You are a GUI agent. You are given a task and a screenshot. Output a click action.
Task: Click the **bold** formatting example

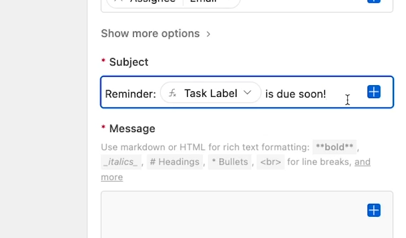tap(334, 147)
